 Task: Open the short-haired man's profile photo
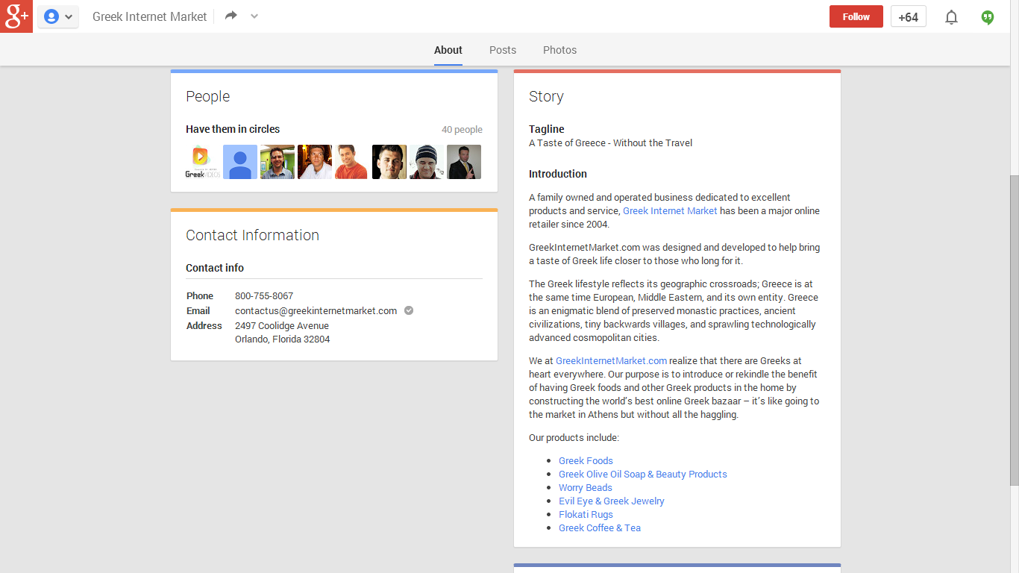pos(389,162)
